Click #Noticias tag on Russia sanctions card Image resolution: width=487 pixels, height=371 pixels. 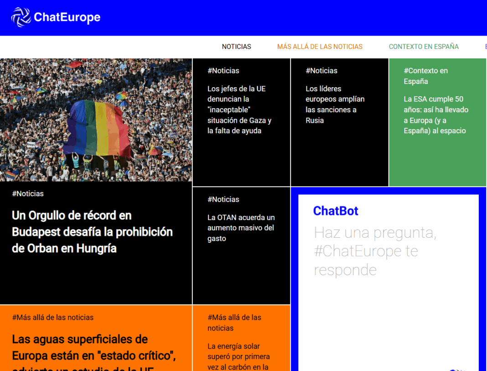321,71
